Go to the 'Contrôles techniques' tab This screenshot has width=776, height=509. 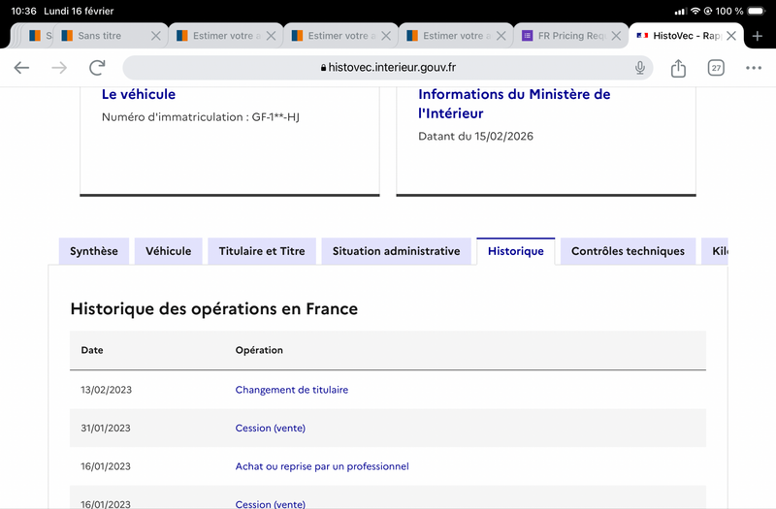pyautogui.click(x=628, y=251)
